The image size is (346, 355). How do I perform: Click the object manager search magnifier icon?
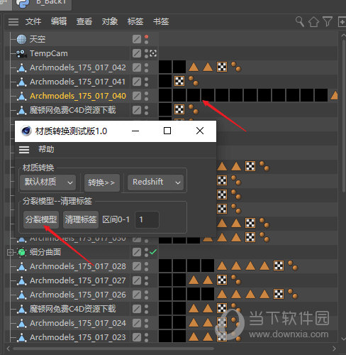coord(300,21)
